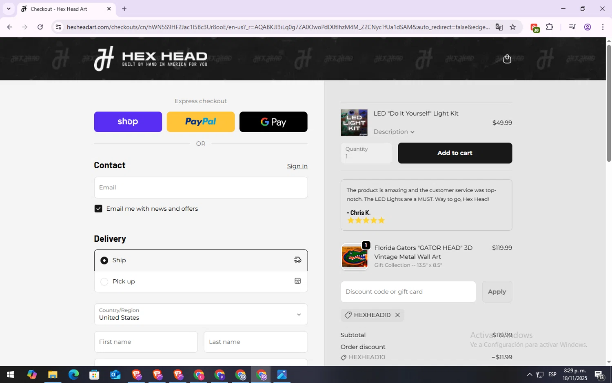612x383 pixels.
Task: Open the notification center icon
Action: point(599,374)
